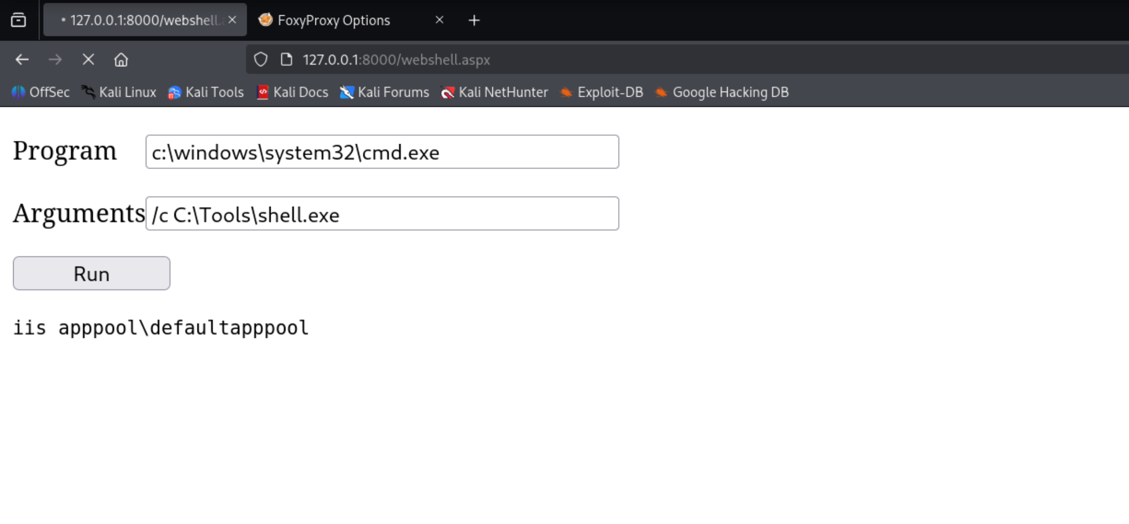Open a new browser tab
Screen dimensions: 1129x524
coord(474,20)
